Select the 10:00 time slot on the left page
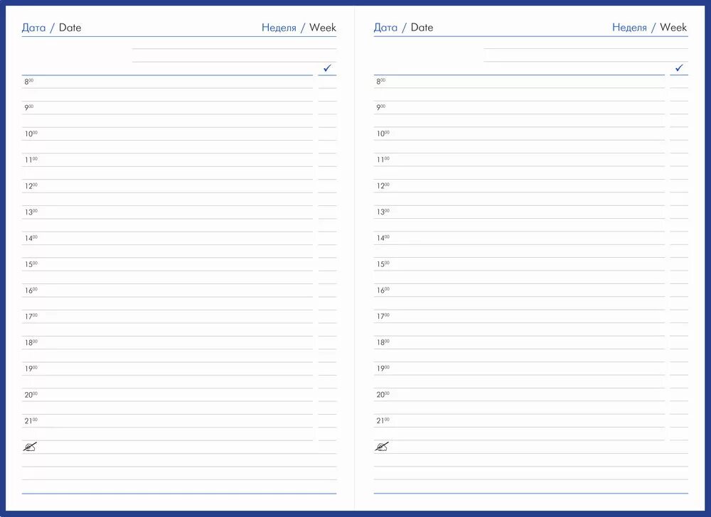The image size is (711, 517). [x=31, y=134]
